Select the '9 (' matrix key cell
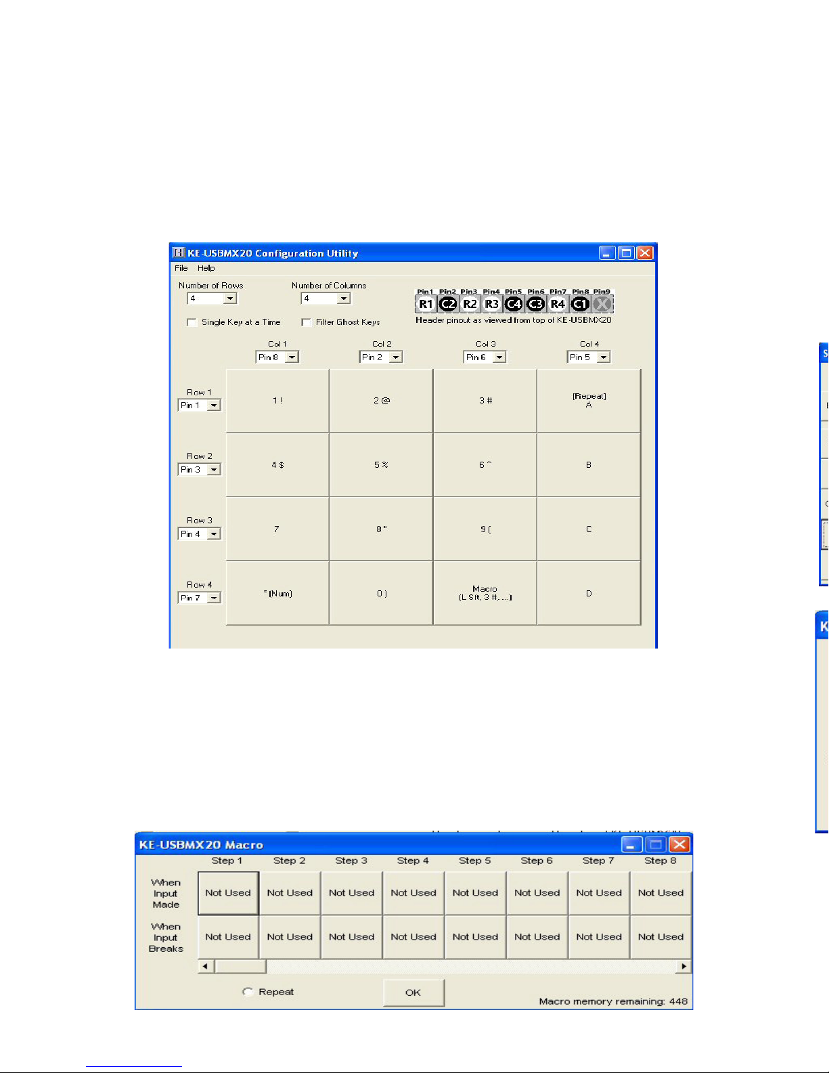 point(485,529)
